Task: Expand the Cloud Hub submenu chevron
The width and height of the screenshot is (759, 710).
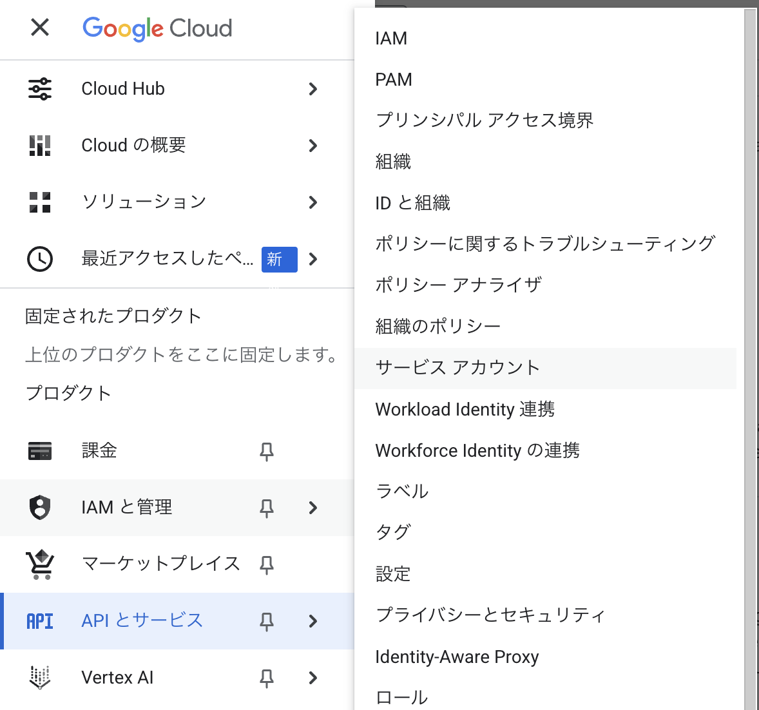Action: 313,89
